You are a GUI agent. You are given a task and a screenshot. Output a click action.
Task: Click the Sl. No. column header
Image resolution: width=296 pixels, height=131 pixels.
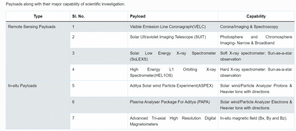click(x=99, y=16)
